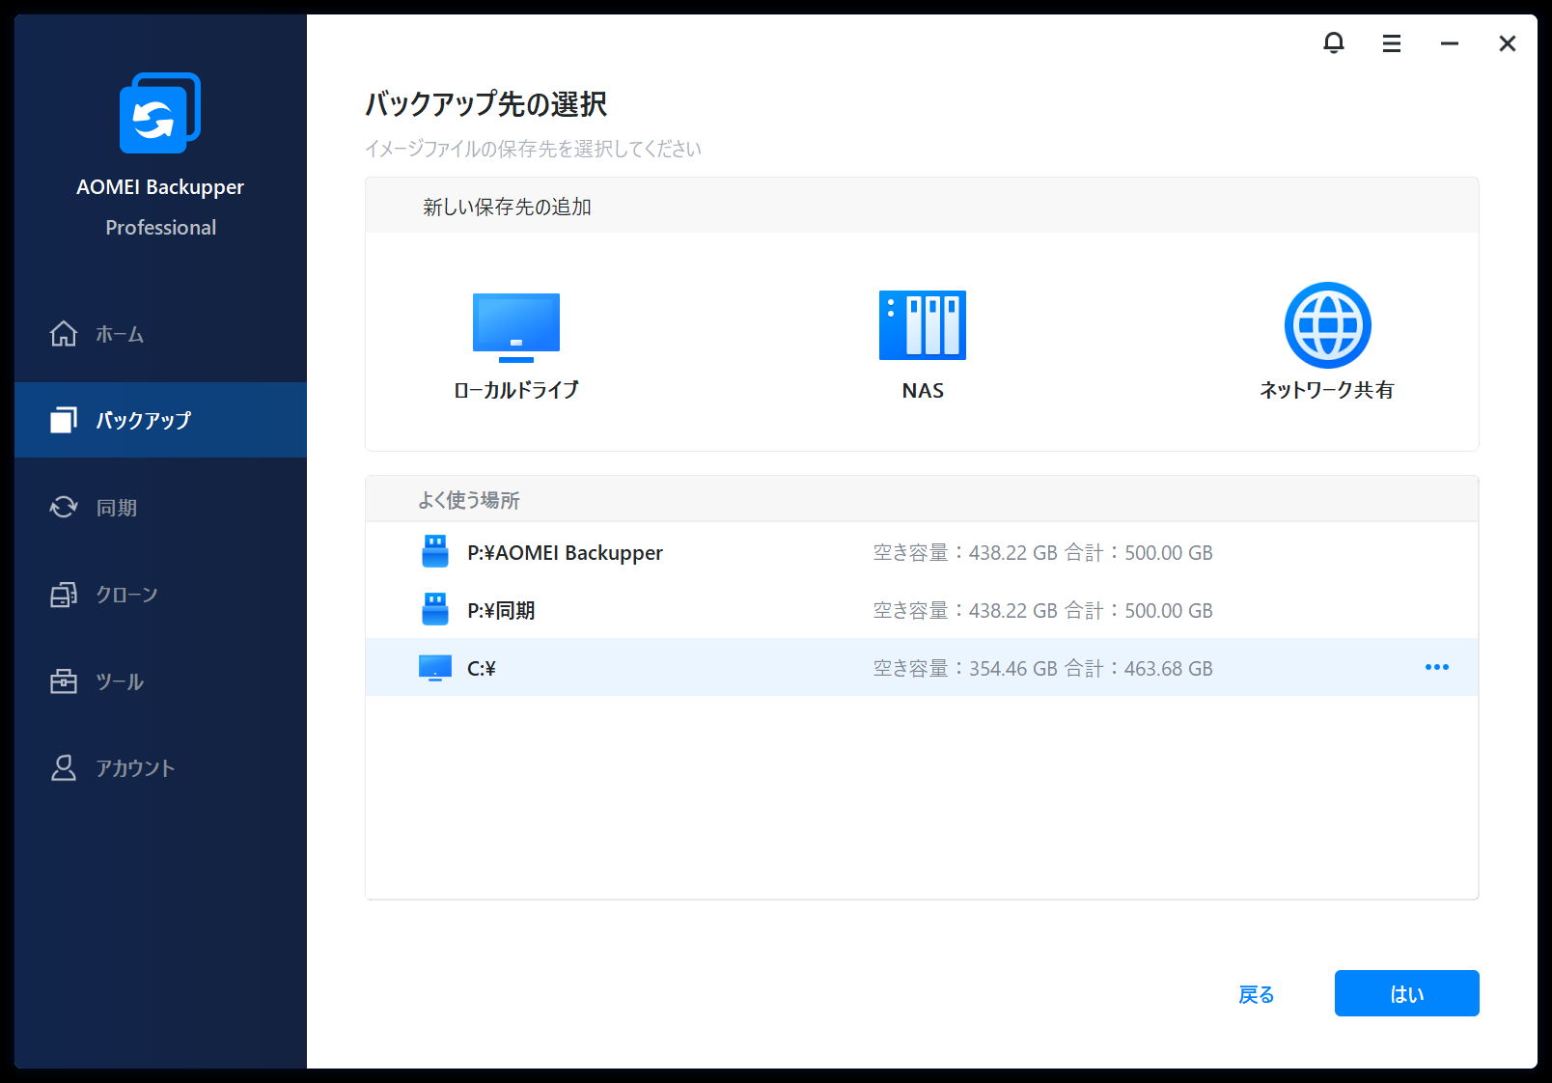The image size is (1552, 1083).
Task: Open the notifications bell icon
Action: pyautogui.click(x=1333, y=43)
